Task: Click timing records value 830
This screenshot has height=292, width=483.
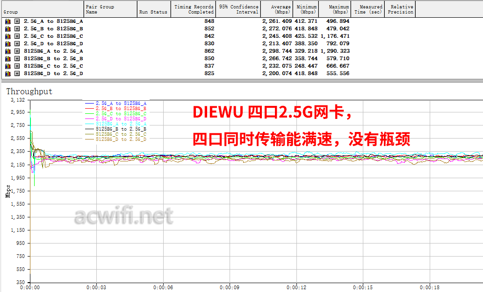Action: tap(209, 44)
